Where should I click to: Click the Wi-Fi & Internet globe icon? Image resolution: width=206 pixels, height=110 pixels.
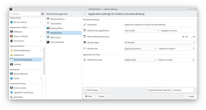click(12, 22)
